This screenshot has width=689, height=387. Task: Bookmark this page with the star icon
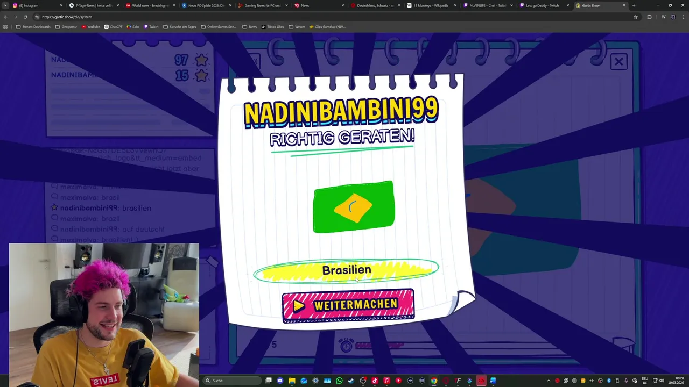pyautogui.click(x=635, y=17)
